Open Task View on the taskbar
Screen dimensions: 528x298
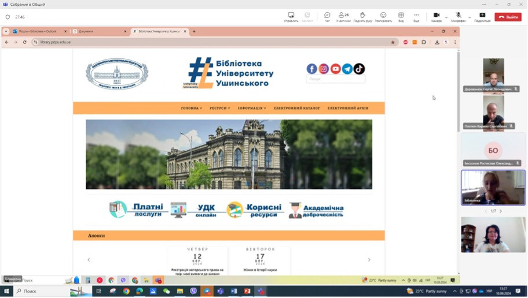(x=98, y=291)
